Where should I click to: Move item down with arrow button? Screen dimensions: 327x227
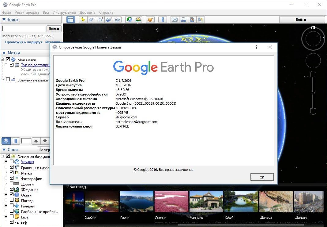coord(45,141)
